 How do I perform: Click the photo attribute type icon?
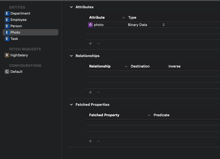(90, 25)
